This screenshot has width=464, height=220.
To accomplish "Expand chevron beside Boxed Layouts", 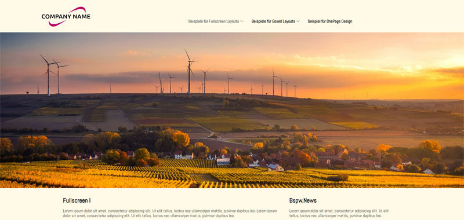I will pos(298,21).
